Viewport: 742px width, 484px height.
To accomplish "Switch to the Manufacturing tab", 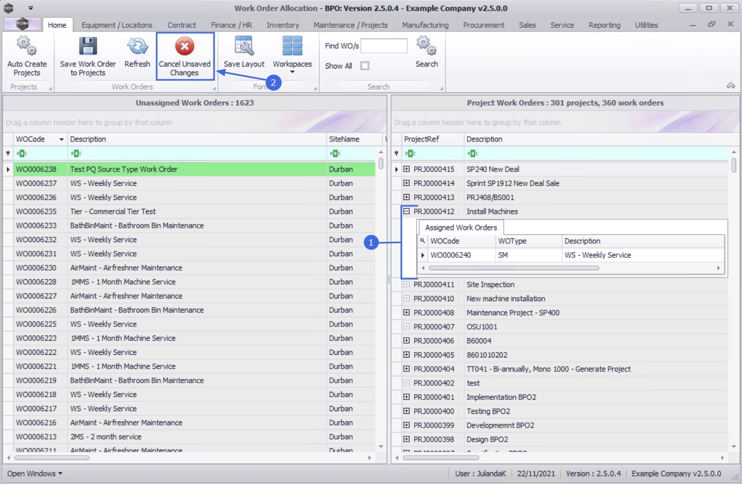I will [x=425, y=25].
